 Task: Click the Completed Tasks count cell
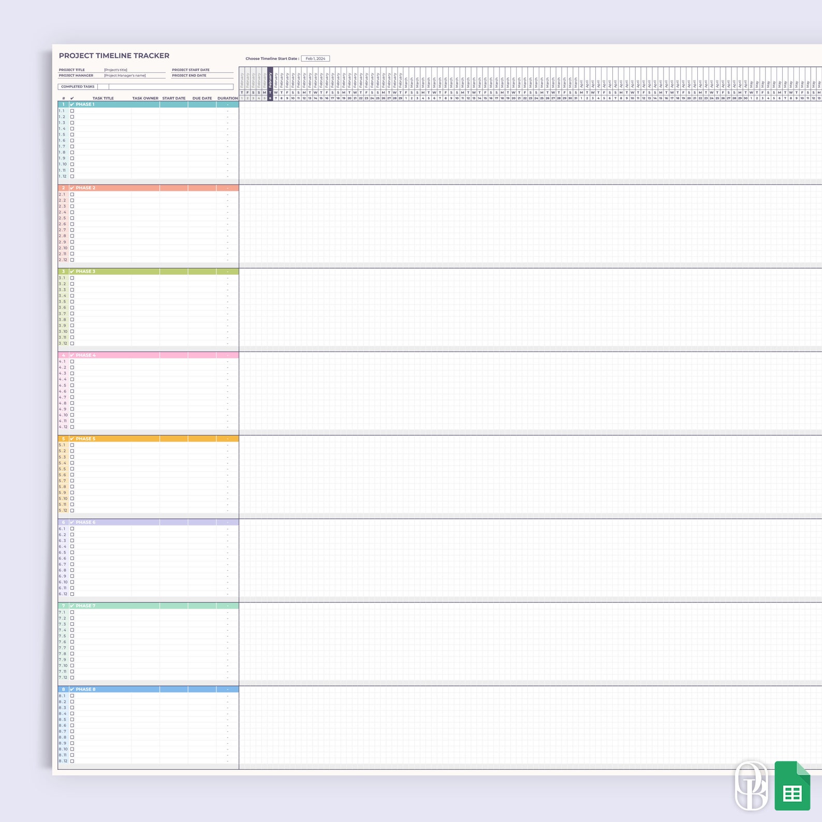coord(103,87)
